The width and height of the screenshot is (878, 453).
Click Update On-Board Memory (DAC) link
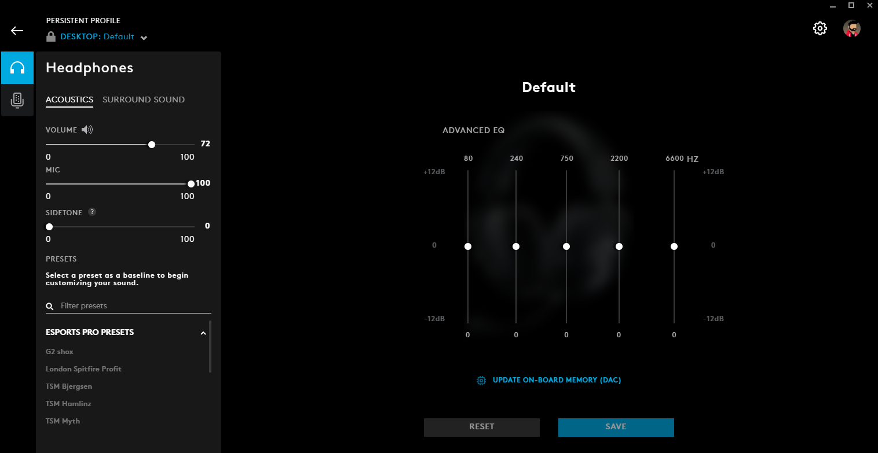(x=556, y=380)
